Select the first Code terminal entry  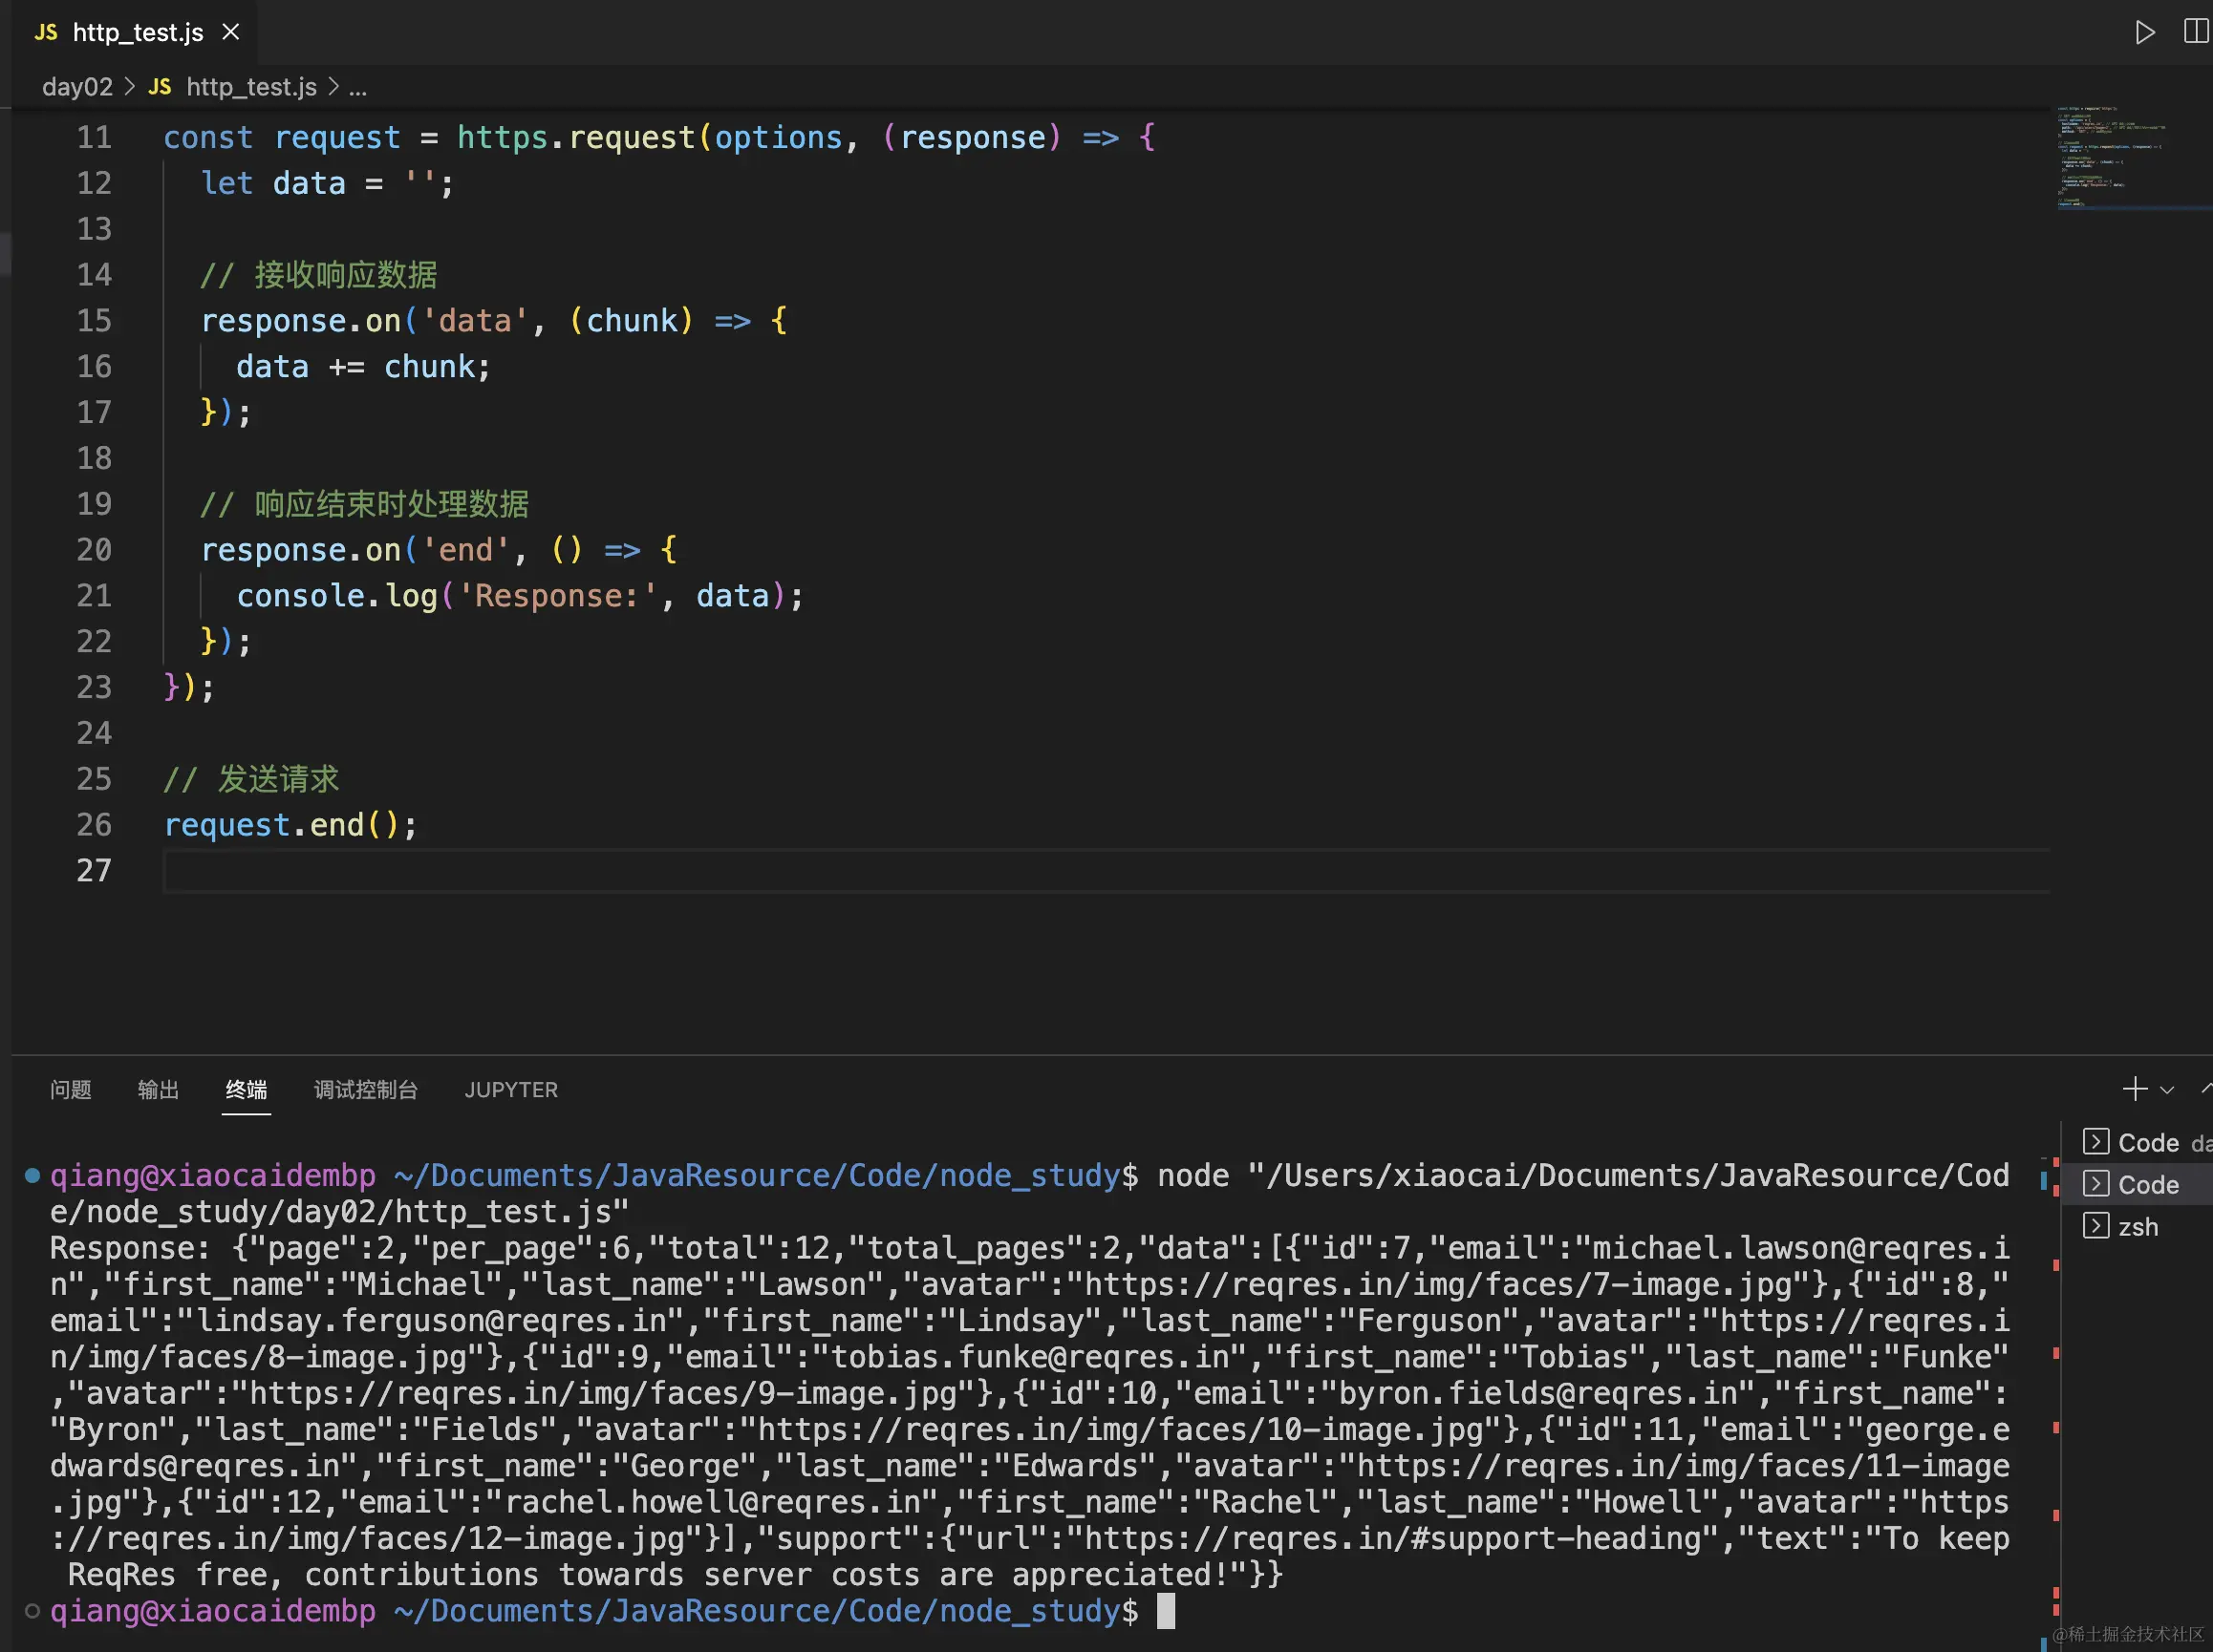pos(2147,1143)
